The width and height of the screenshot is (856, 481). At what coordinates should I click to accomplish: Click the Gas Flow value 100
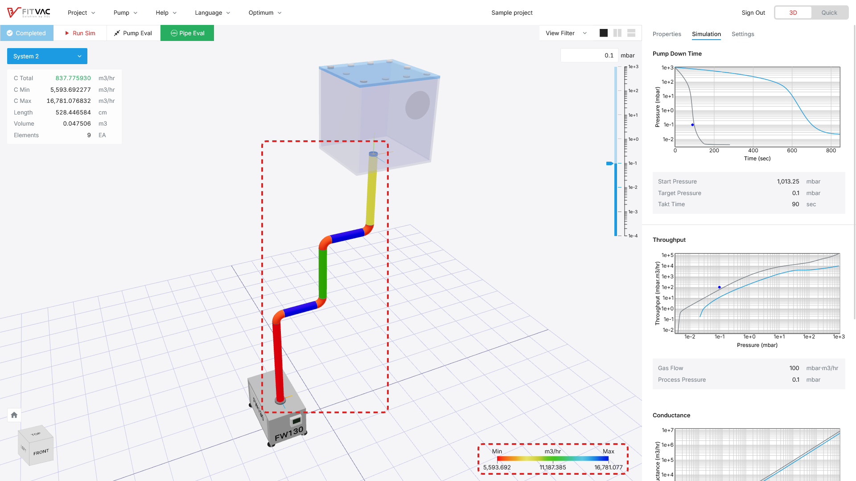point(794,368)
